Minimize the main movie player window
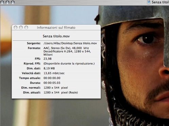169x126 pixels. coord(7,2)
